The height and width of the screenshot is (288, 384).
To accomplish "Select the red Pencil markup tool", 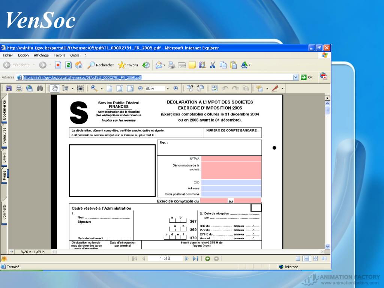I will click(x=275, y=88).
